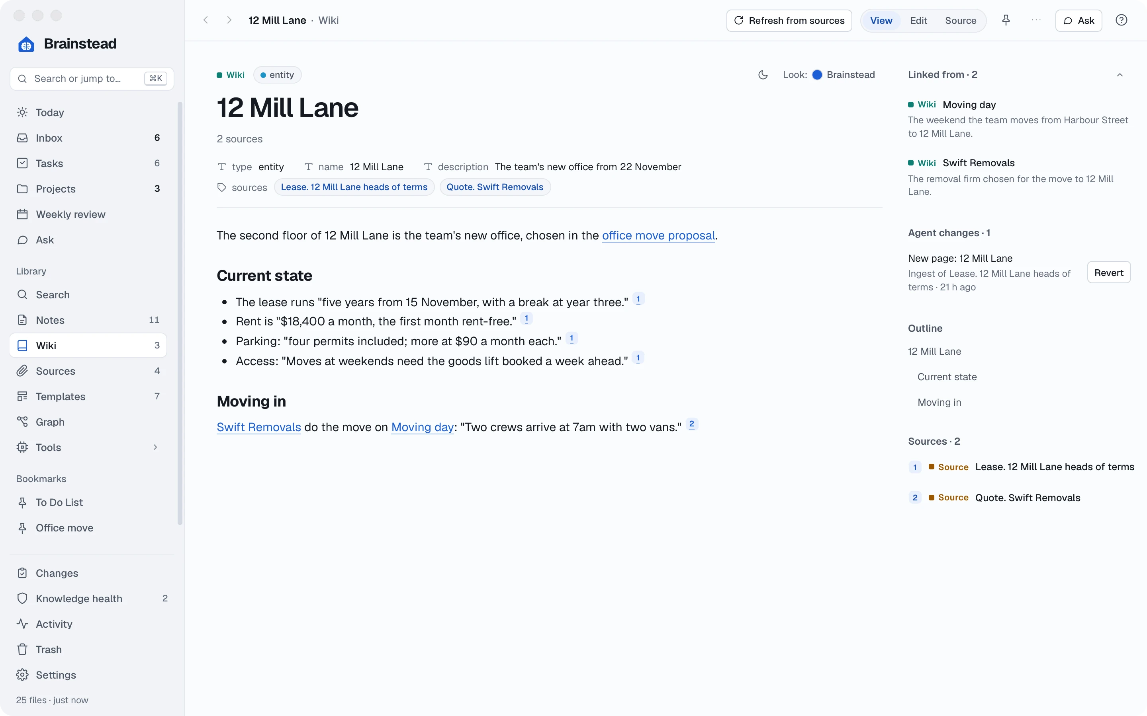1147x716 pixels.
Task: Select the View tab
Action: [x=881, y=20]
